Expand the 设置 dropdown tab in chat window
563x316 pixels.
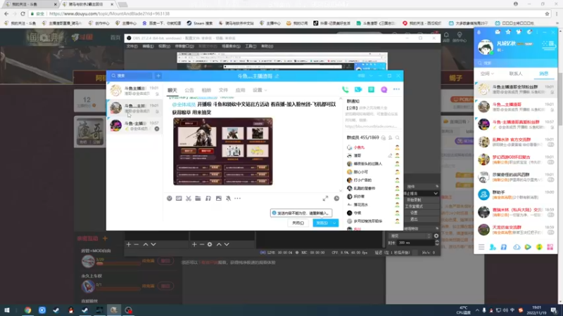[x=260, y=90]
